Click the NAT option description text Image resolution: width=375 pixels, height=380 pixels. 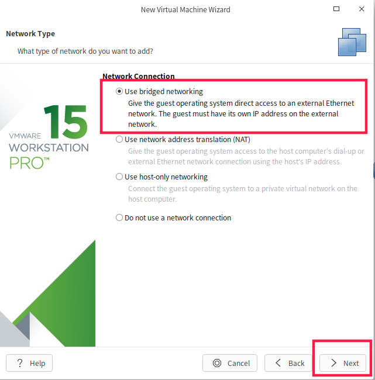click(x=246, y=156)
